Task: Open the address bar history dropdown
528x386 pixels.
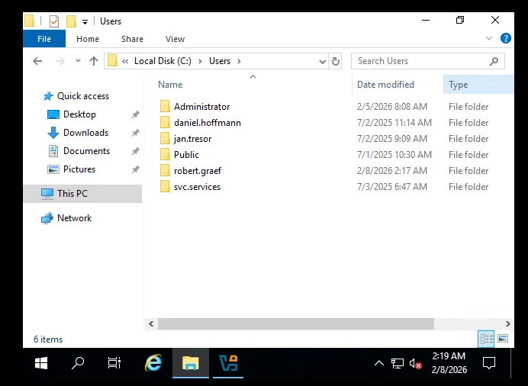Action: tap(323, 61)
